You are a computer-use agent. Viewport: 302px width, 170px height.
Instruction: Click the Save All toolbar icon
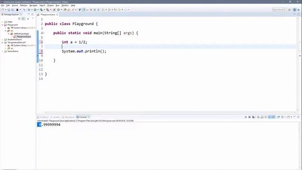point(13,9)
